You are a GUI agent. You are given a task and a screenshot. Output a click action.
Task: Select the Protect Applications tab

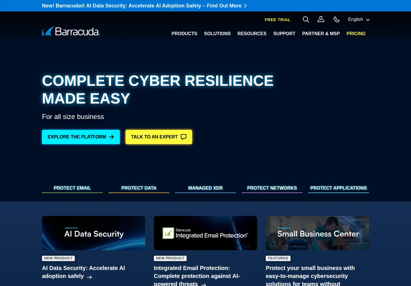339,188
